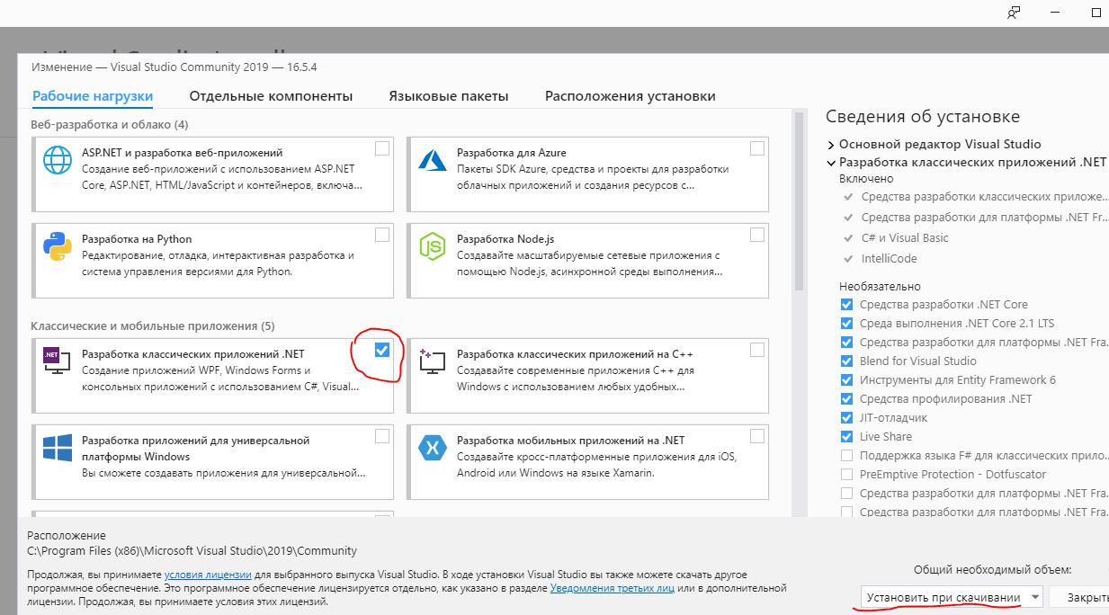Click the Node.js workload icon

433,246
